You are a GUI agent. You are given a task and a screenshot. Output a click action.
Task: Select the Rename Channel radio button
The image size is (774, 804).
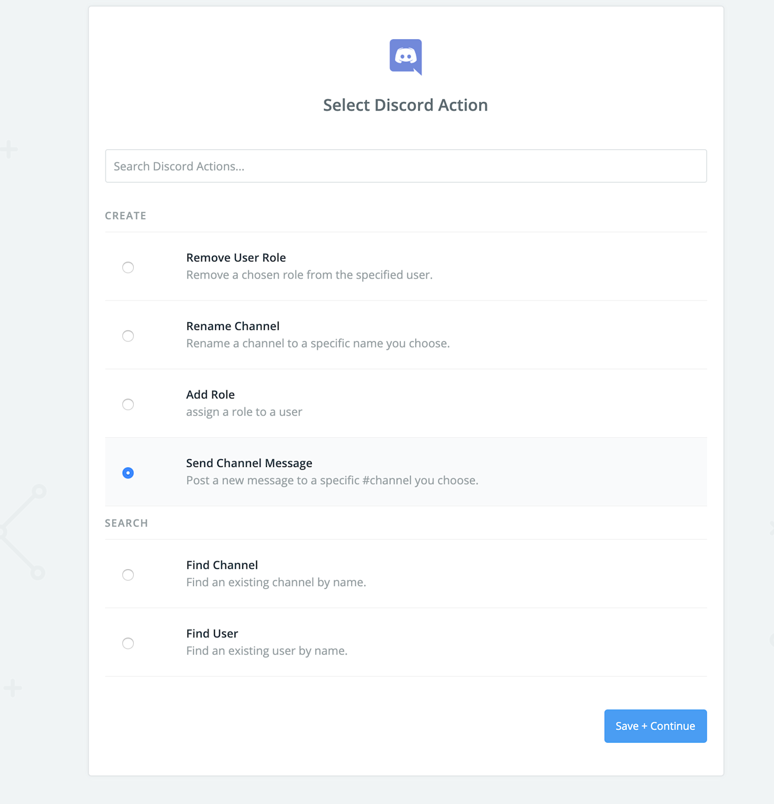pyautogui.click(x=128, y=336)
